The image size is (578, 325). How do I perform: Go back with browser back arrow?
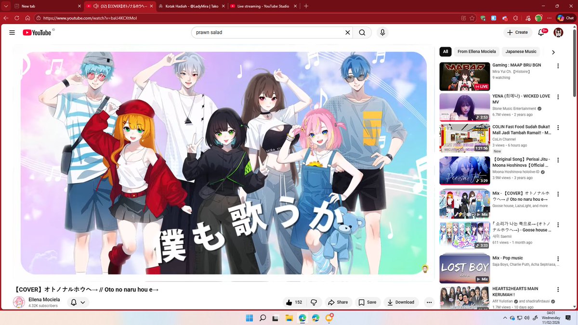[x=6, y=18]
